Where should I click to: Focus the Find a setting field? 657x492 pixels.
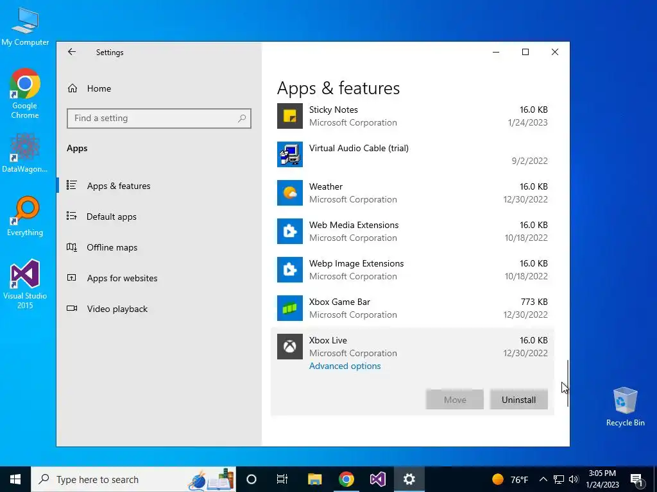click(x=159, y=119)
